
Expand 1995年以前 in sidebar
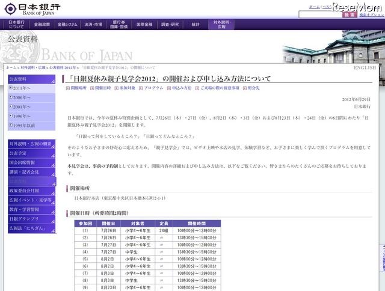click(x=32, y=126)
